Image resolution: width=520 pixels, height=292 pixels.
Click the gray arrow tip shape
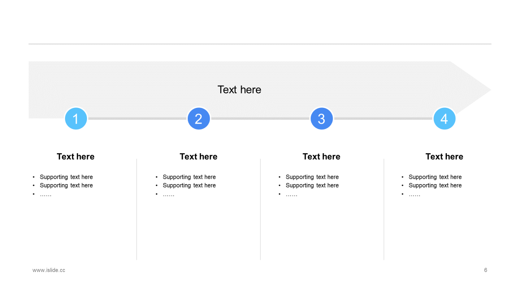tap(471, 90)
